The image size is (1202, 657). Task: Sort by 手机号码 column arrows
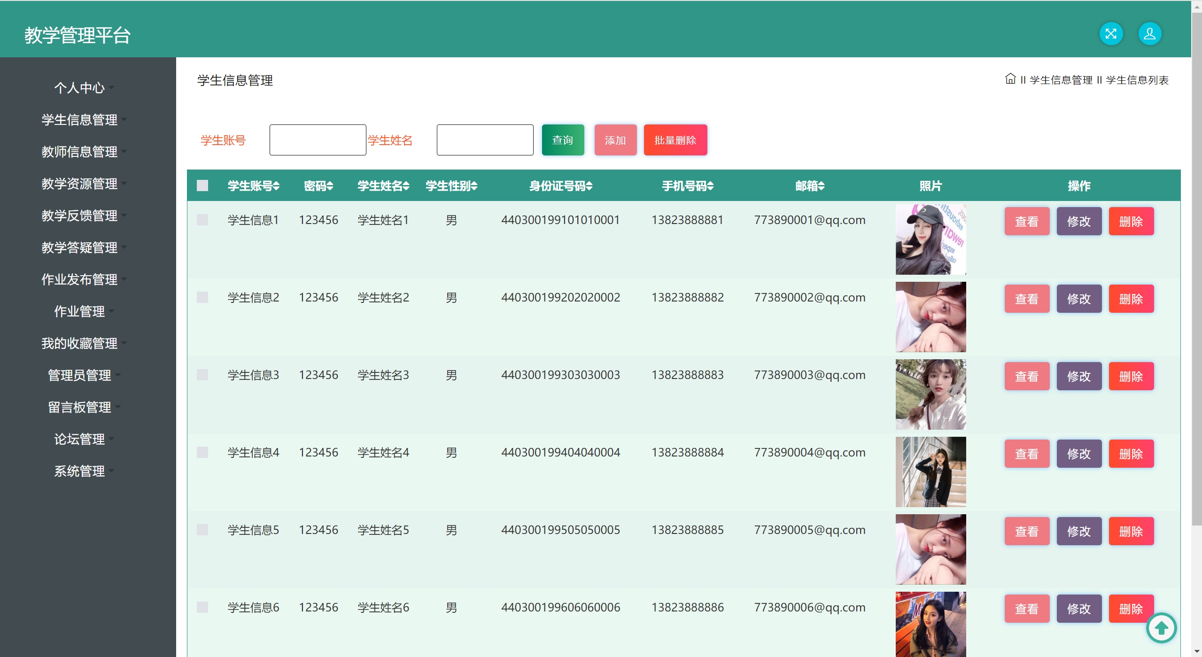click(710, 186)
